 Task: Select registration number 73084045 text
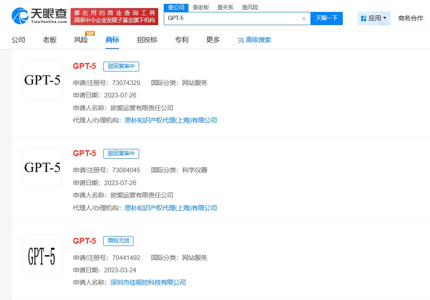126,170
